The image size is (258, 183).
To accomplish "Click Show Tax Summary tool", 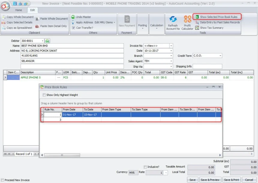I will tap(211, 28).
